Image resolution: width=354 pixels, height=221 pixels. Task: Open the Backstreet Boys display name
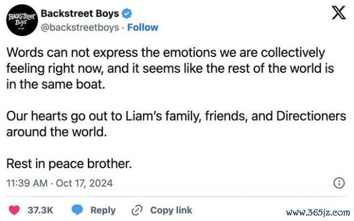[x=80, y=13]
